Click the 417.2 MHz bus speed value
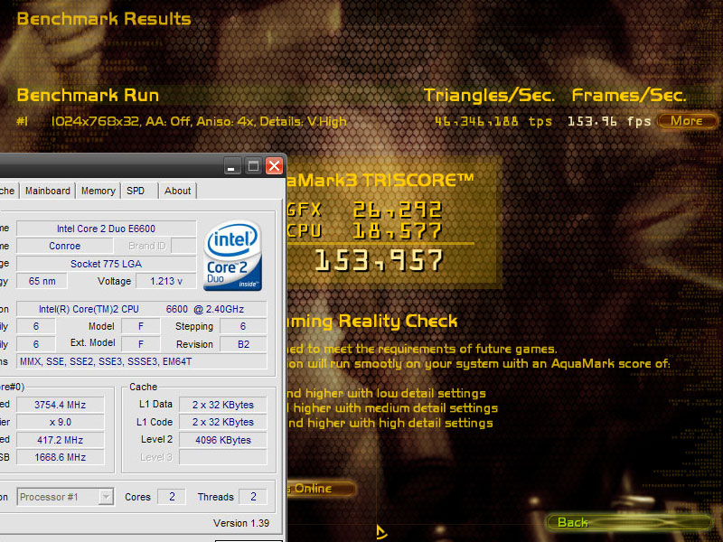The width and height of the screenshot is (723, 542). pyautogui.click(x=61, y=440)
